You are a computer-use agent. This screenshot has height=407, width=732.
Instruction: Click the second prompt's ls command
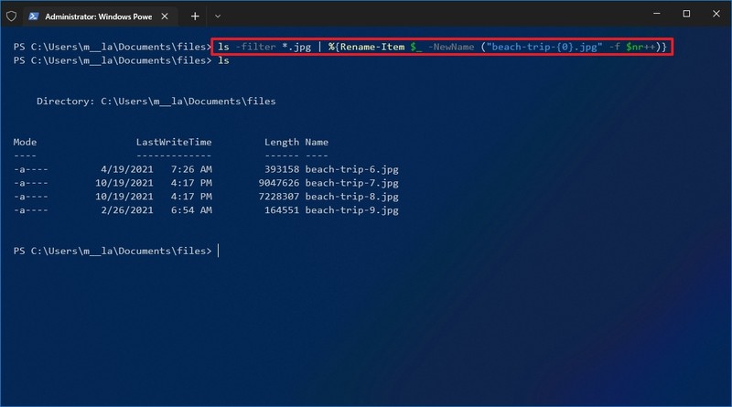click(x=223, y=60)
